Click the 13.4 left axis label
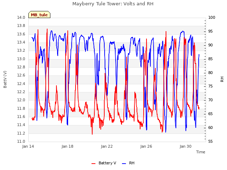227x170 pixels. click(x=21, y=42)
